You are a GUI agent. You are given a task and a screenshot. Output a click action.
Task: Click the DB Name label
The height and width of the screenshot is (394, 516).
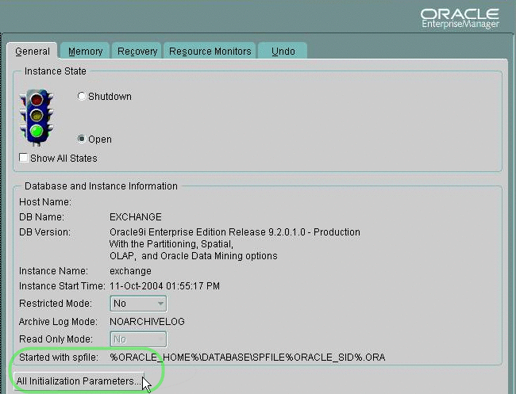[x=42, y=217]
